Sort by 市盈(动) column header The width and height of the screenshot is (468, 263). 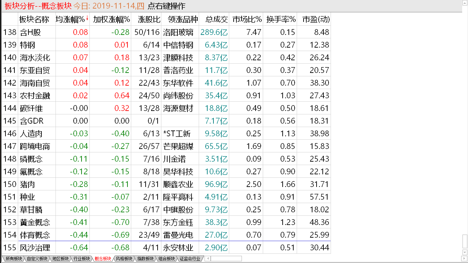[316, 20]
